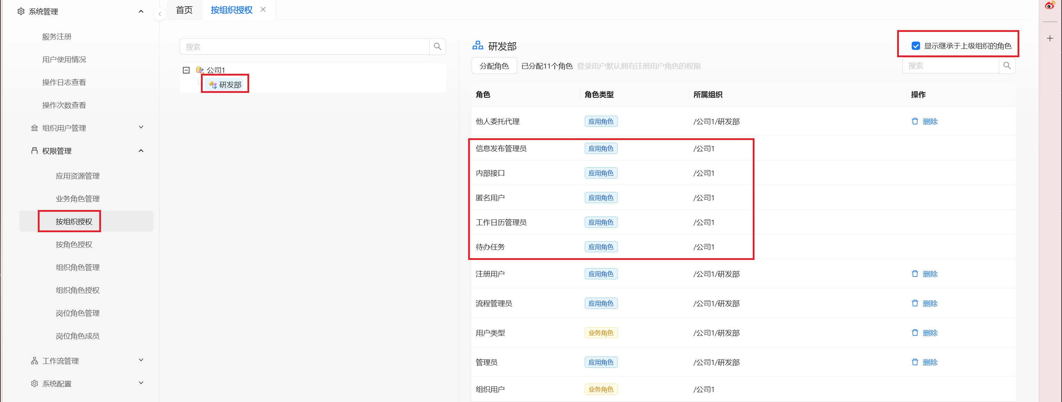This screenshot has height=402, width=1062.
Task: Collapse the sidebar with the arrow button
Action: pos(160,14)
